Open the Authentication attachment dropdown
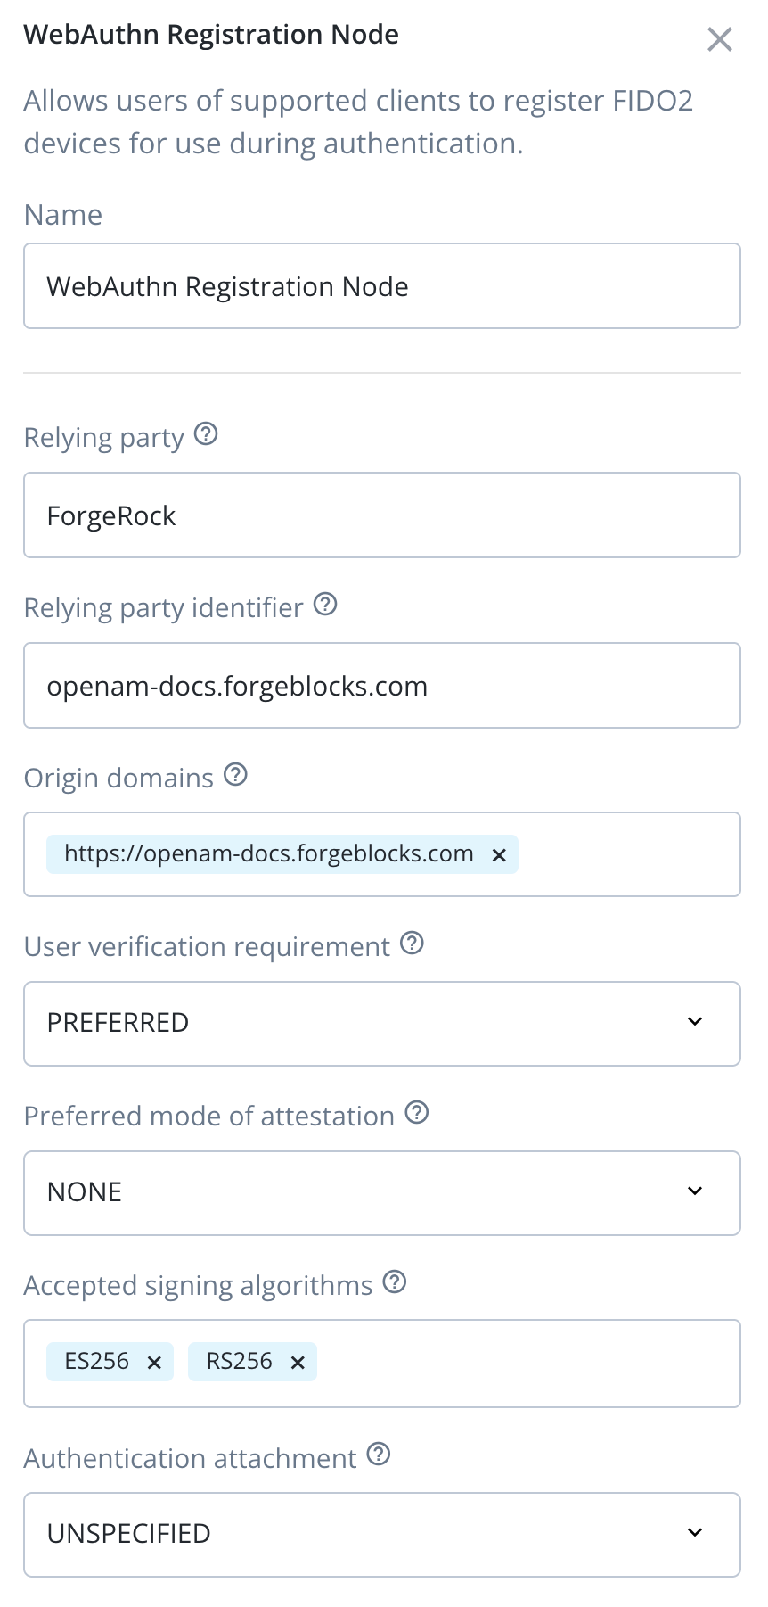The image size is (768, 1607). pos(381,1534)
